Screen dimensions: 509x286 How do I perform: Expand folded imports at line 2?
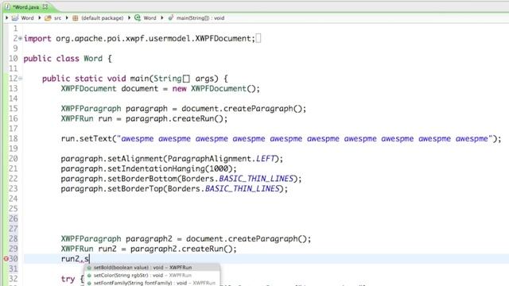(x=21, y=38)
